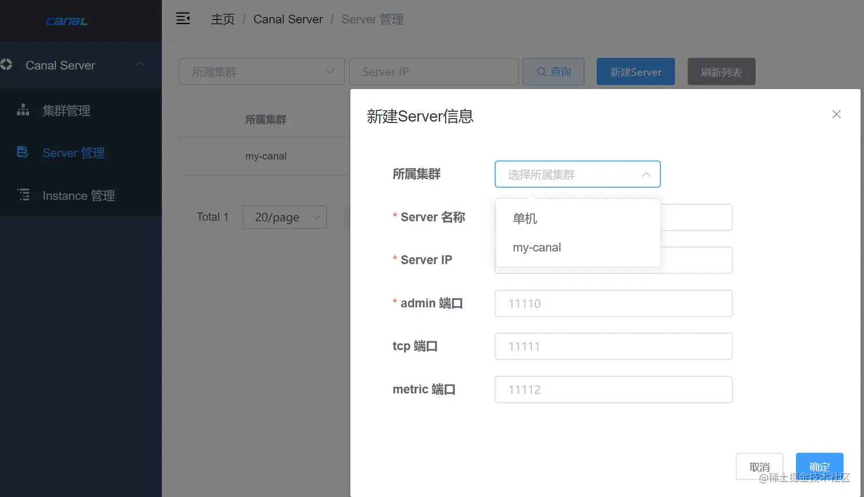This screenshot has height=497, width=864.
Task: Click the 刷新列表 button
Action: pos(721,71)
